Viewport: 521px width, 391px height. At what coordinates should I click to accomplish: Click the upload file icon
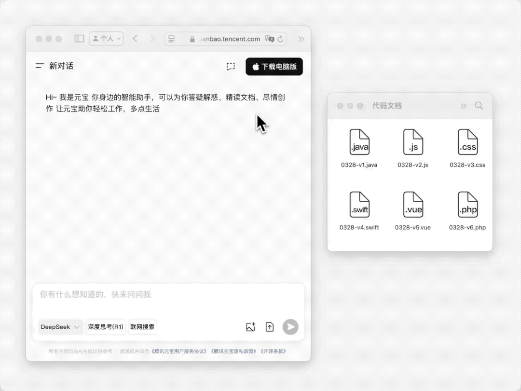point(270,327)
